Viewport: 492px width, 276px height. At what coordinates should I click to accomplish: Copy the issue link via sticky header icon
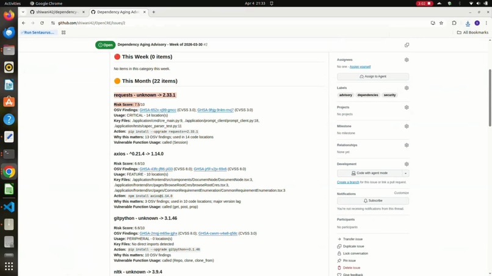pos(407,45)
